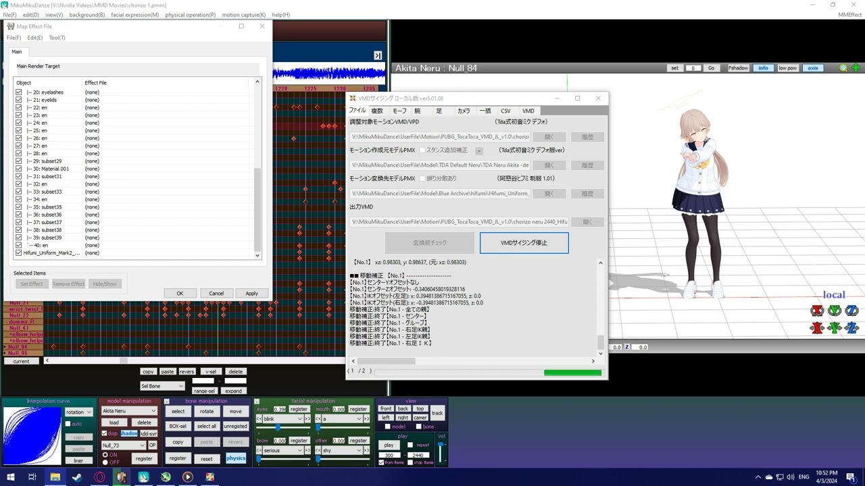This screenshot has height=486, width=865.
Task: Open Windows Start menu
Action: [10, 477]
